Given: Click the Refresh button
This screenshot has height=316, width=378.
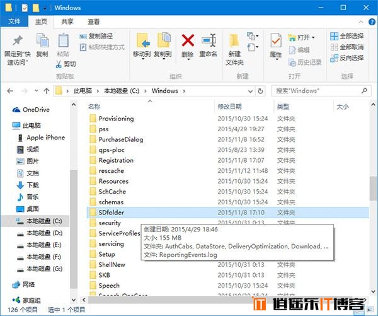Looking at the screenshot, I should point(260,91).
